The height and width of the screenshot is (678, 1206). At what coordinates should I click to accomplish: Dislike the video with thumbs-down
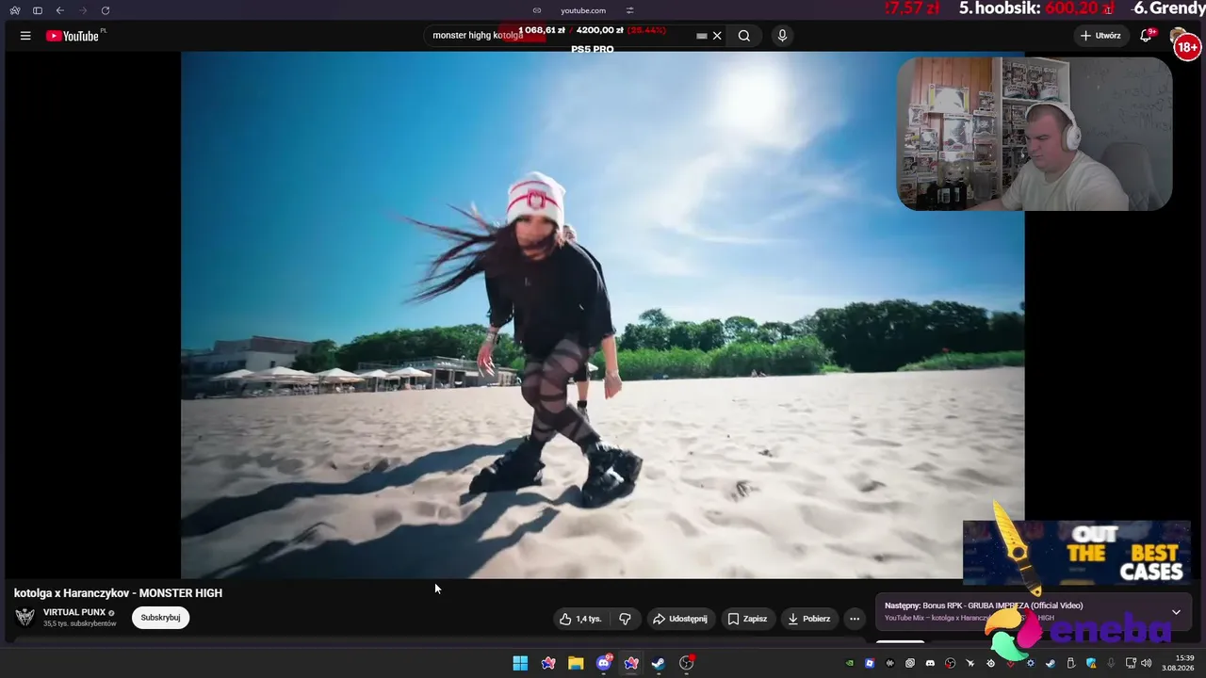pyautogui.click(x=625, y=619)
